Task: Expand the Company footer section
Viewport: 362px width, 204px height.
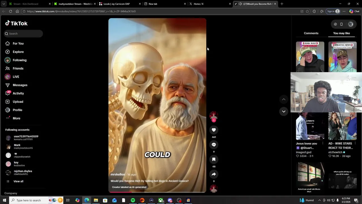Action: [x=11, y=193]
